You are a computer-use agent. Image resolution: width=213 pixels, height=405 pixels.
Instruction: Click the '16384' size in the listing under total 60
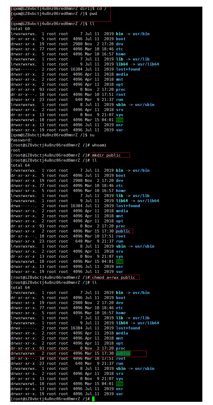pyautogui.click(x=76, y=69)
